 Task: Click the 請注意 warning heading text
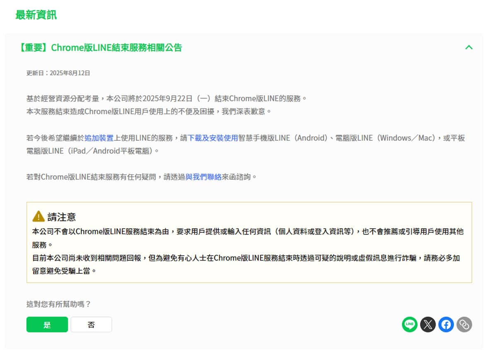click(x=62, y=217)
